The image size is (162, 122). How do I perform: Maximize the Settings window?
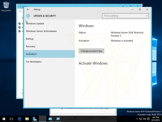140,9
